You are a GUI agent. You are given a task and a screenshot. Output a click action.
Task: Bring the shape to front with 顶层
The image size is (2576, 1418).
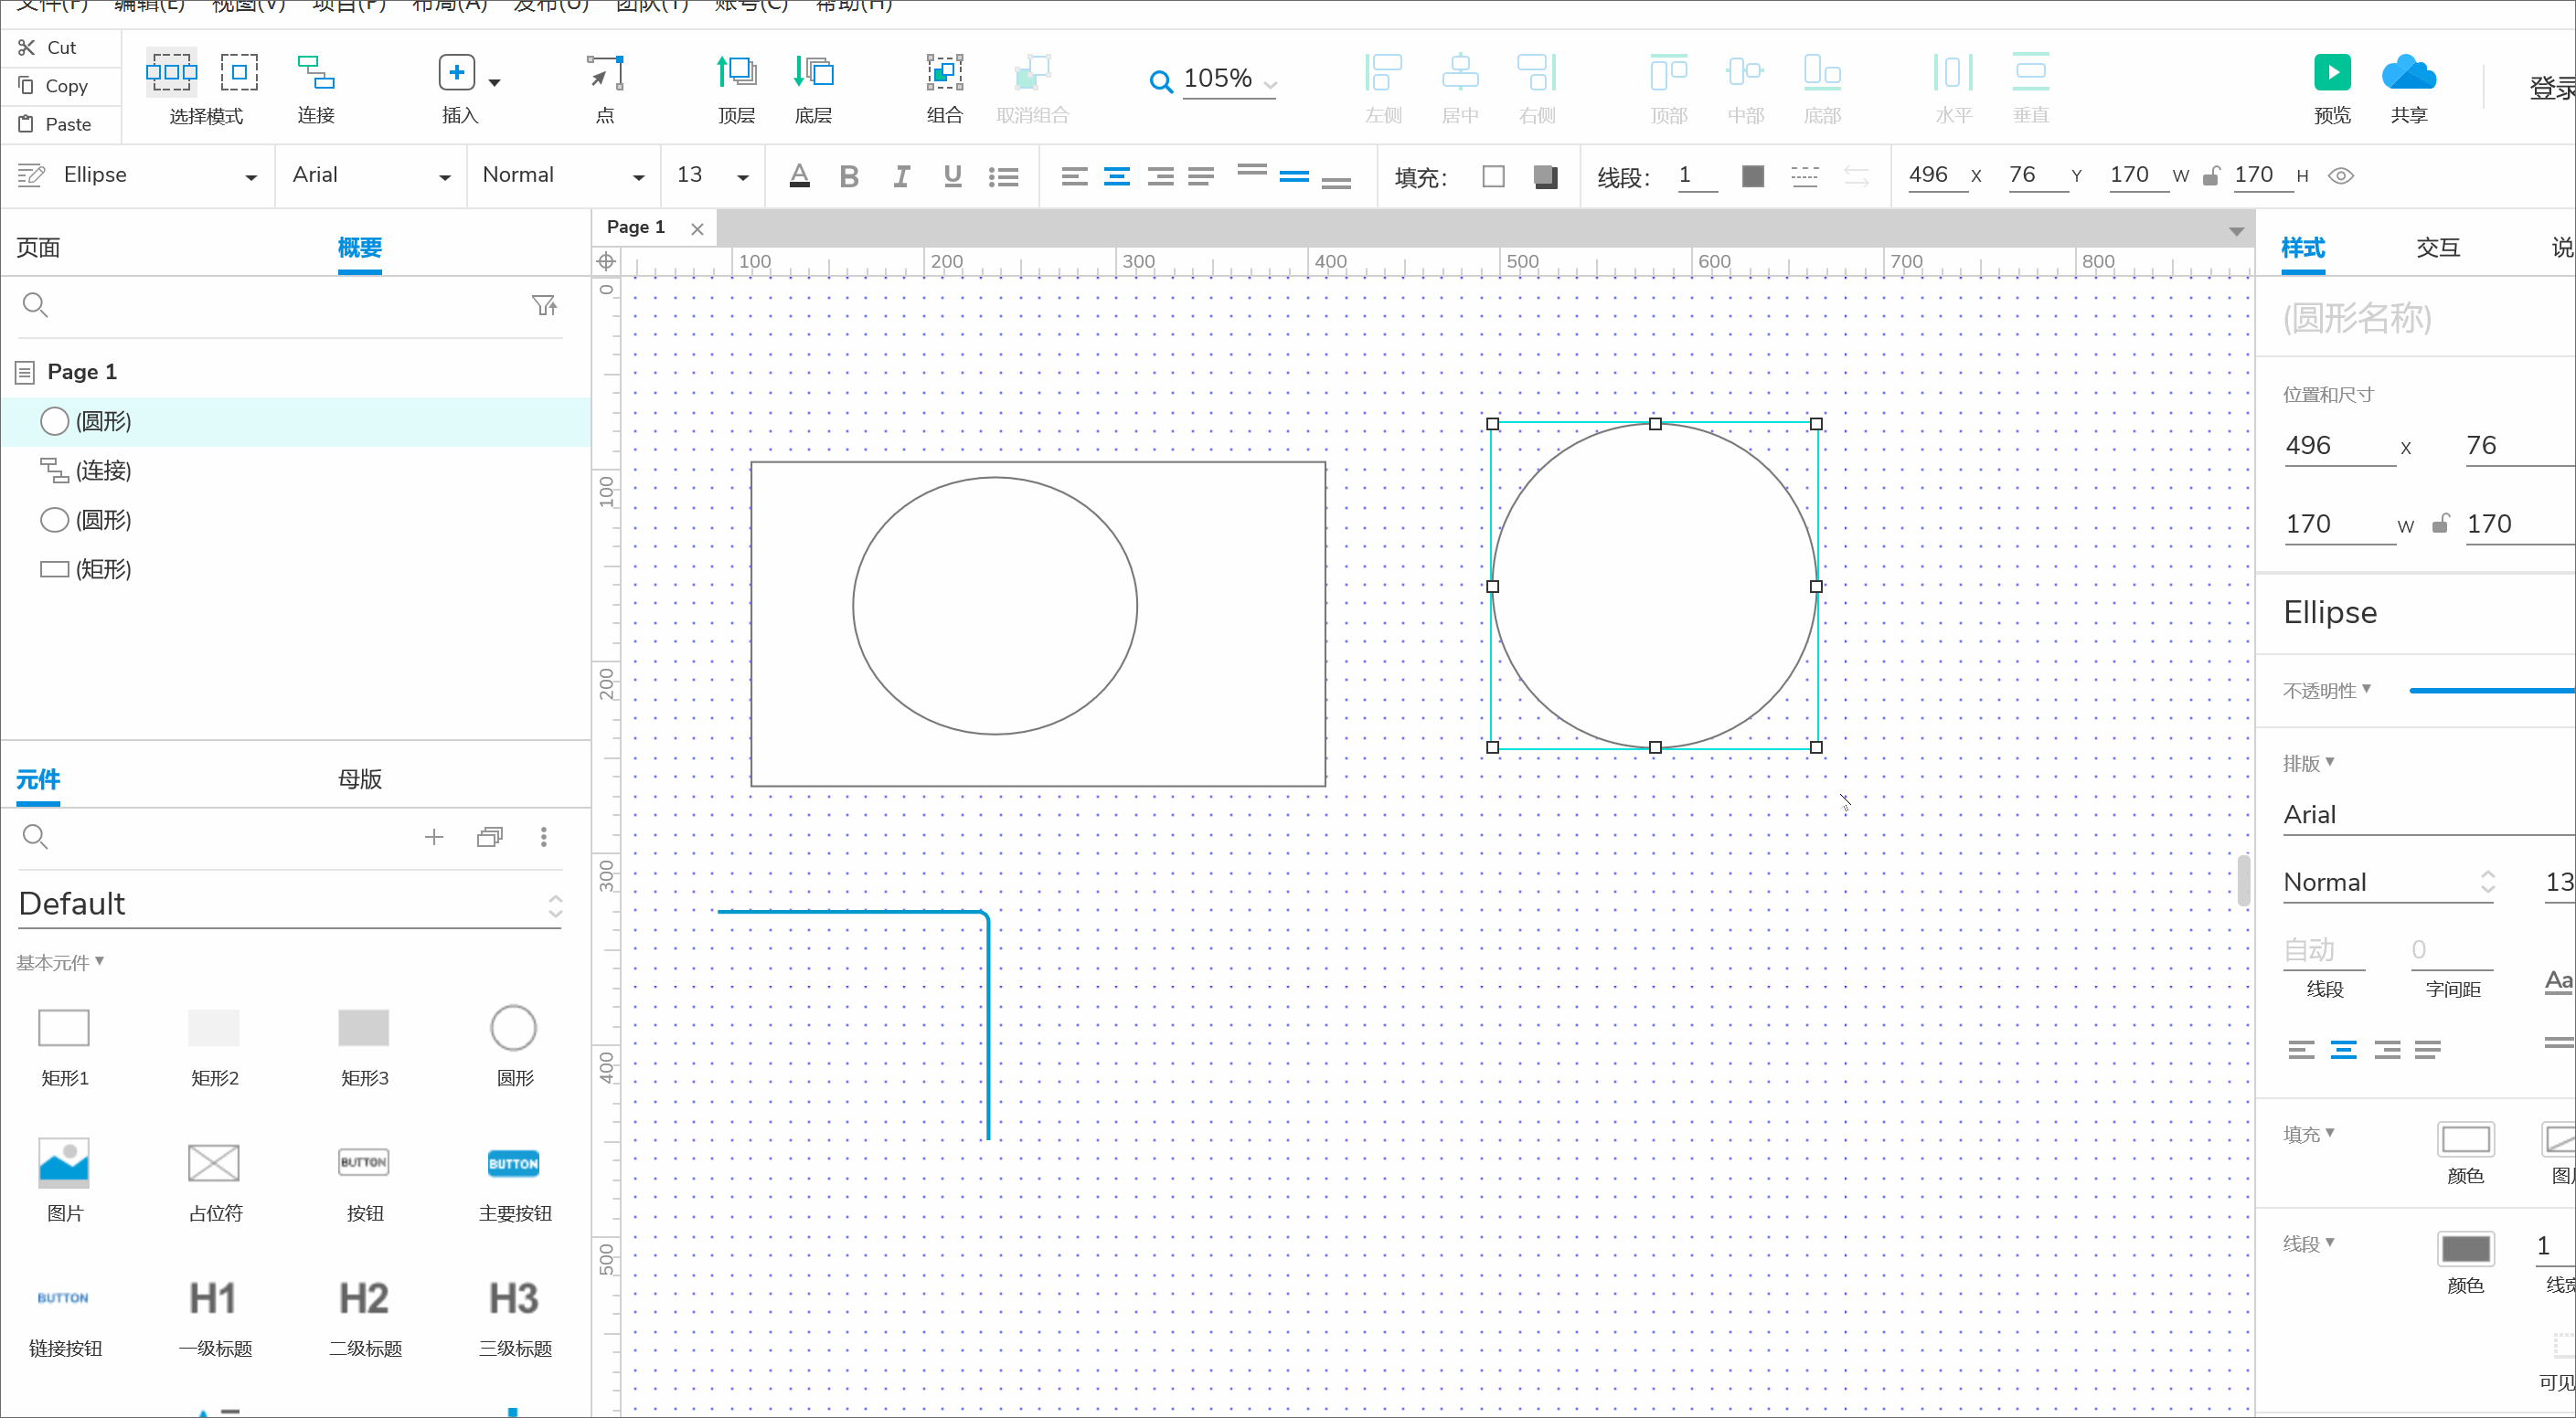point(736,74)
